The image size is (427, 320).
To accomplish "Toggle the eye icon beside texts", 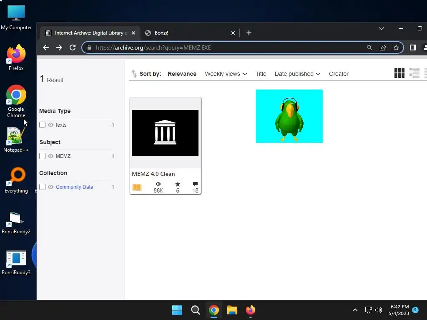I will click(x=50, y=125).
